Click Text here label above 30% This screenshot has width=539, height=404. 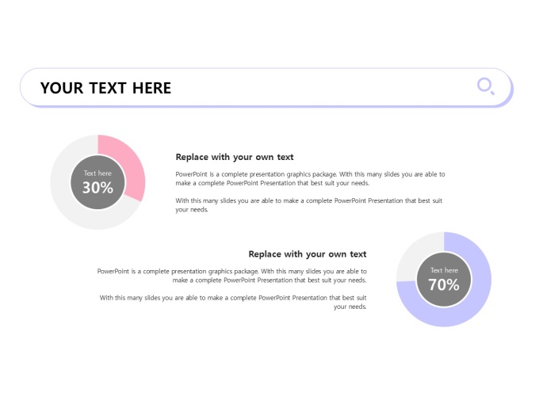pos(97,173)
